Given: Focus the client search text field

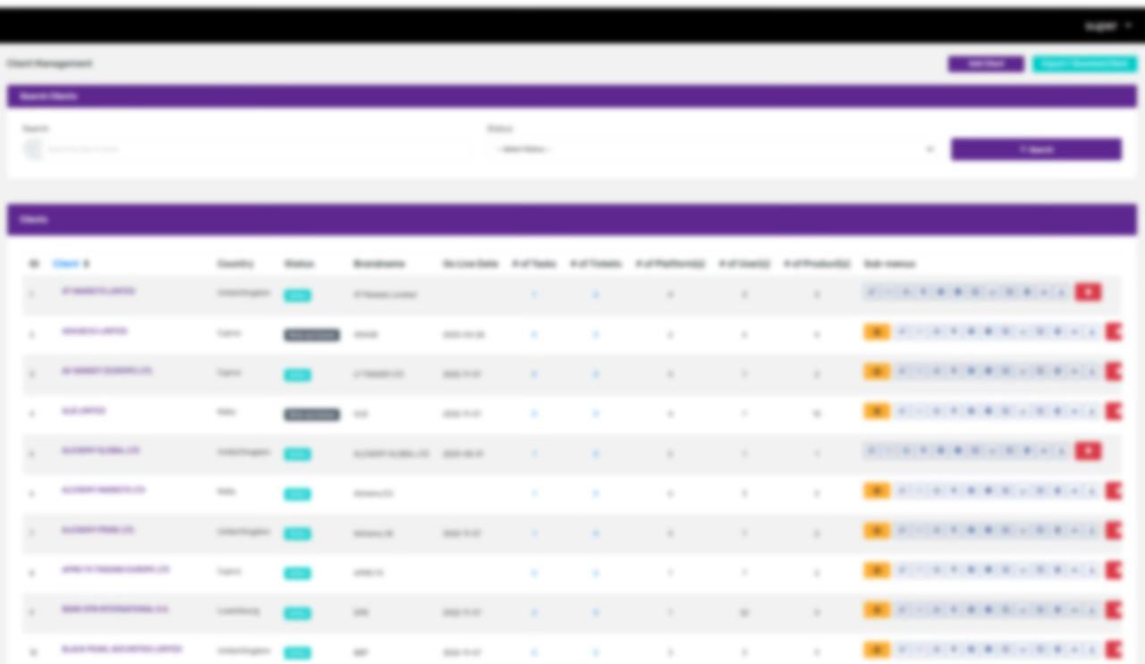Looking at the screenshot, I should pos(255,149).
